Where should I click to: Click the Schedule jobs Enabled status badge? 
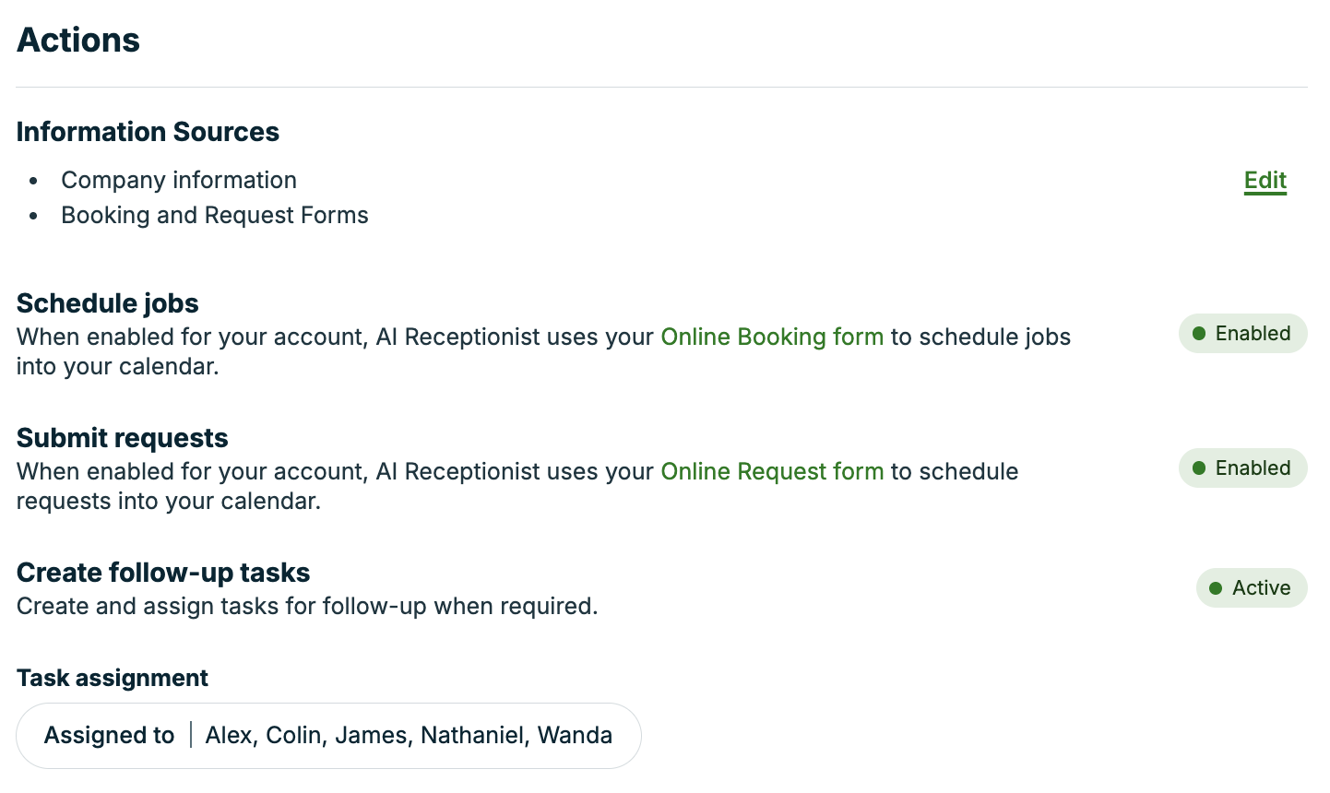pos(1242,334)
